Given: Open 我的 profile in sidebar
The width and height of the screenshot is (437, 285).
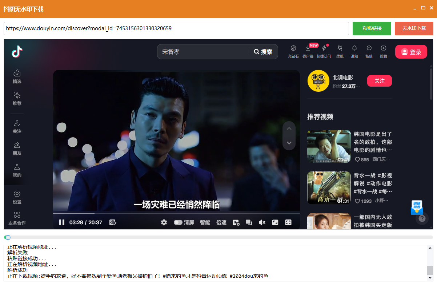Looking at the screenshot, I should (x=17, y=170).
